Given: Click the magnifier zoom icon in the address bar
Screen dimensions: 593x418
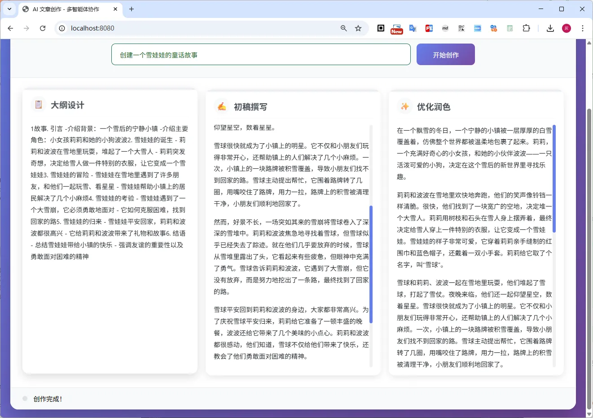Looking at the screenshot, I should coord(343,28).
